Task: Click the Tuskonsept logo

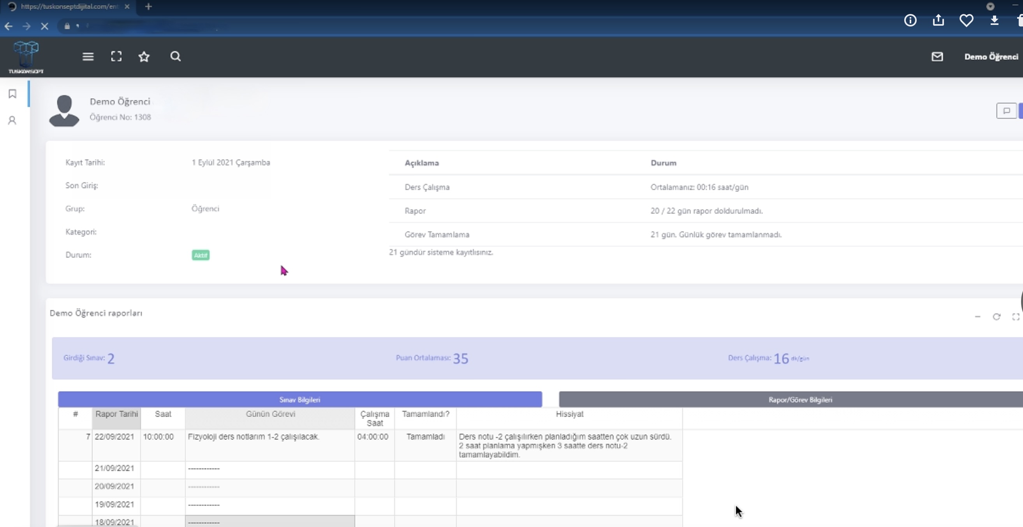Action: (26, 57)
